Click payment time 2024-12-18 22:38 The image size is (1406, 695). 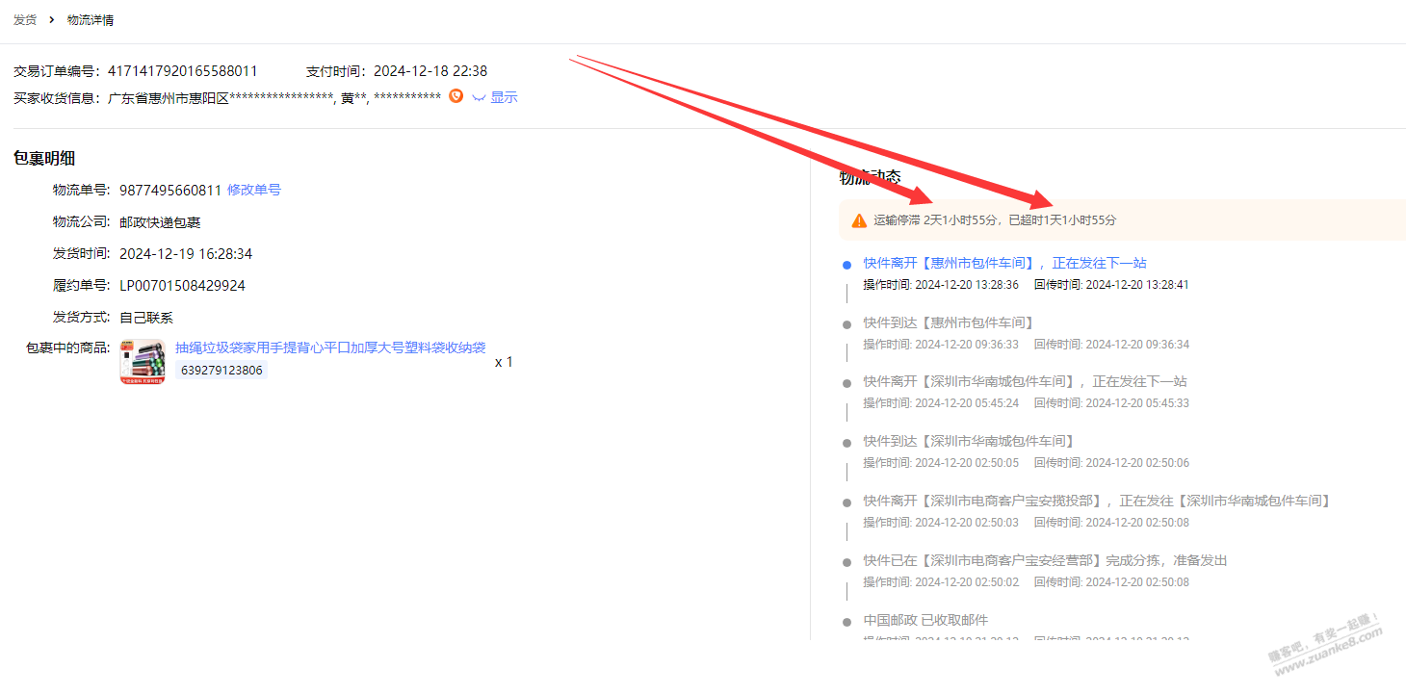tap(430, 71)
